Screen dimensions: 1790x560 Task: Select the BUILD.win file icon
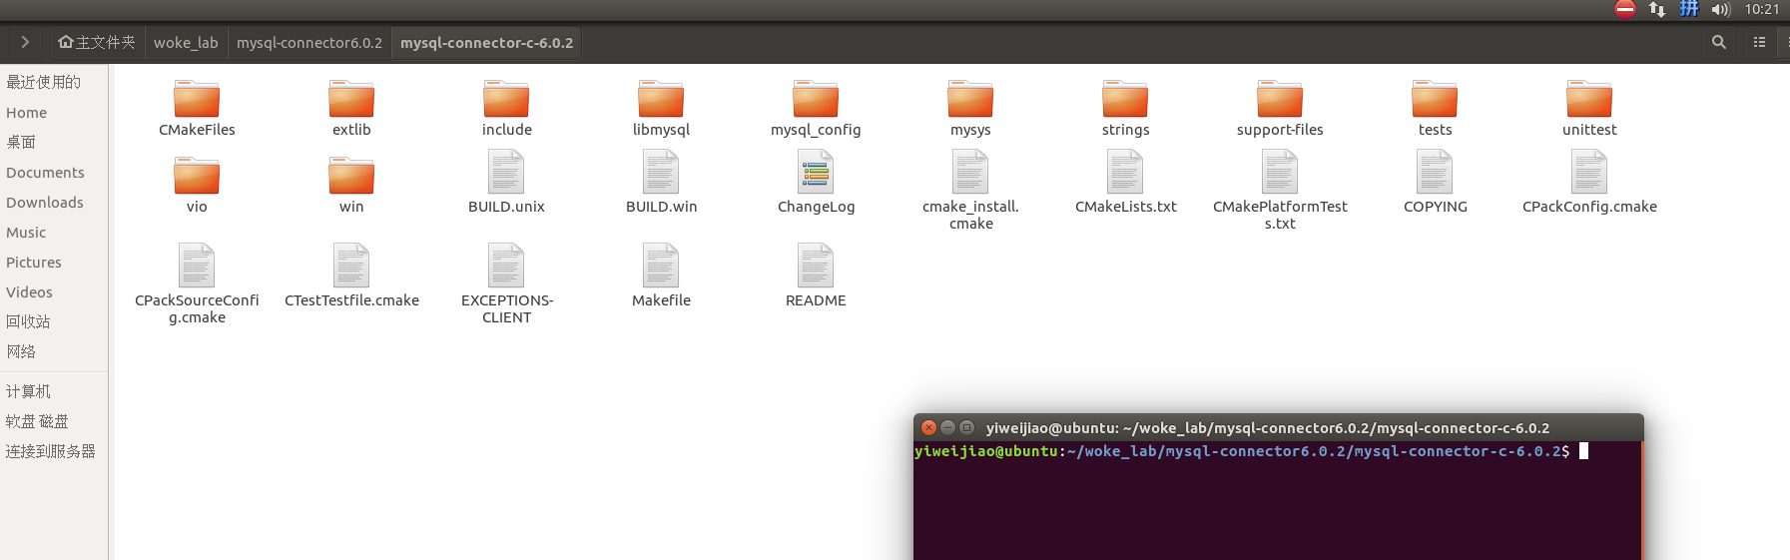pos(661,172)
